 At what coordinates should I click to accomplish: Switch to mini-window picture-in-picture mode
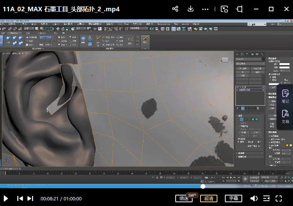click(x=224, y=9)
